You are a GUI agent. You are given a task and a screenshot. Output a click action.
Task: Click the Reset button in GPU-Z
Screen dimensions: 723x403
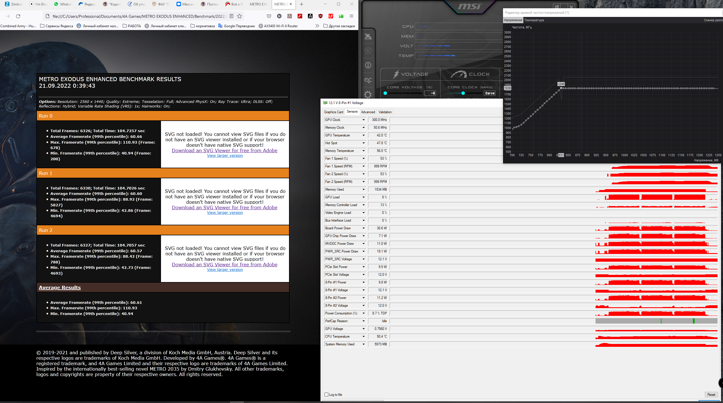click(x=711, y=395)
